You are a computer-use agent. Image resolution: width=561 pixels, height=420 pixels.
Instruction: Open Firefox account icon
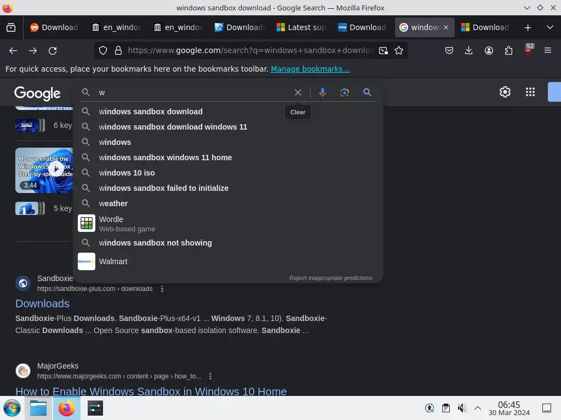(489, 51)
